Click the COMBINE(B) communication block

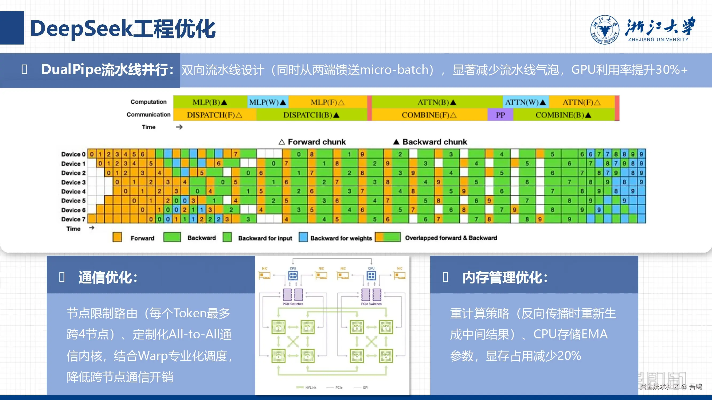(x=563, y=115)
